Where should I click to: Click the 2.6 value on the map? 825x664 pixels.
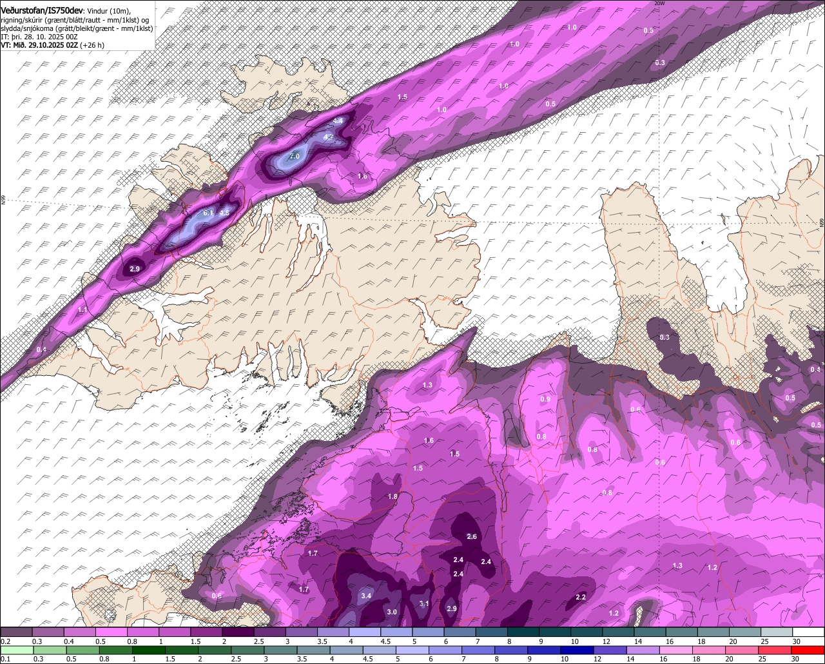coord(472,536)
